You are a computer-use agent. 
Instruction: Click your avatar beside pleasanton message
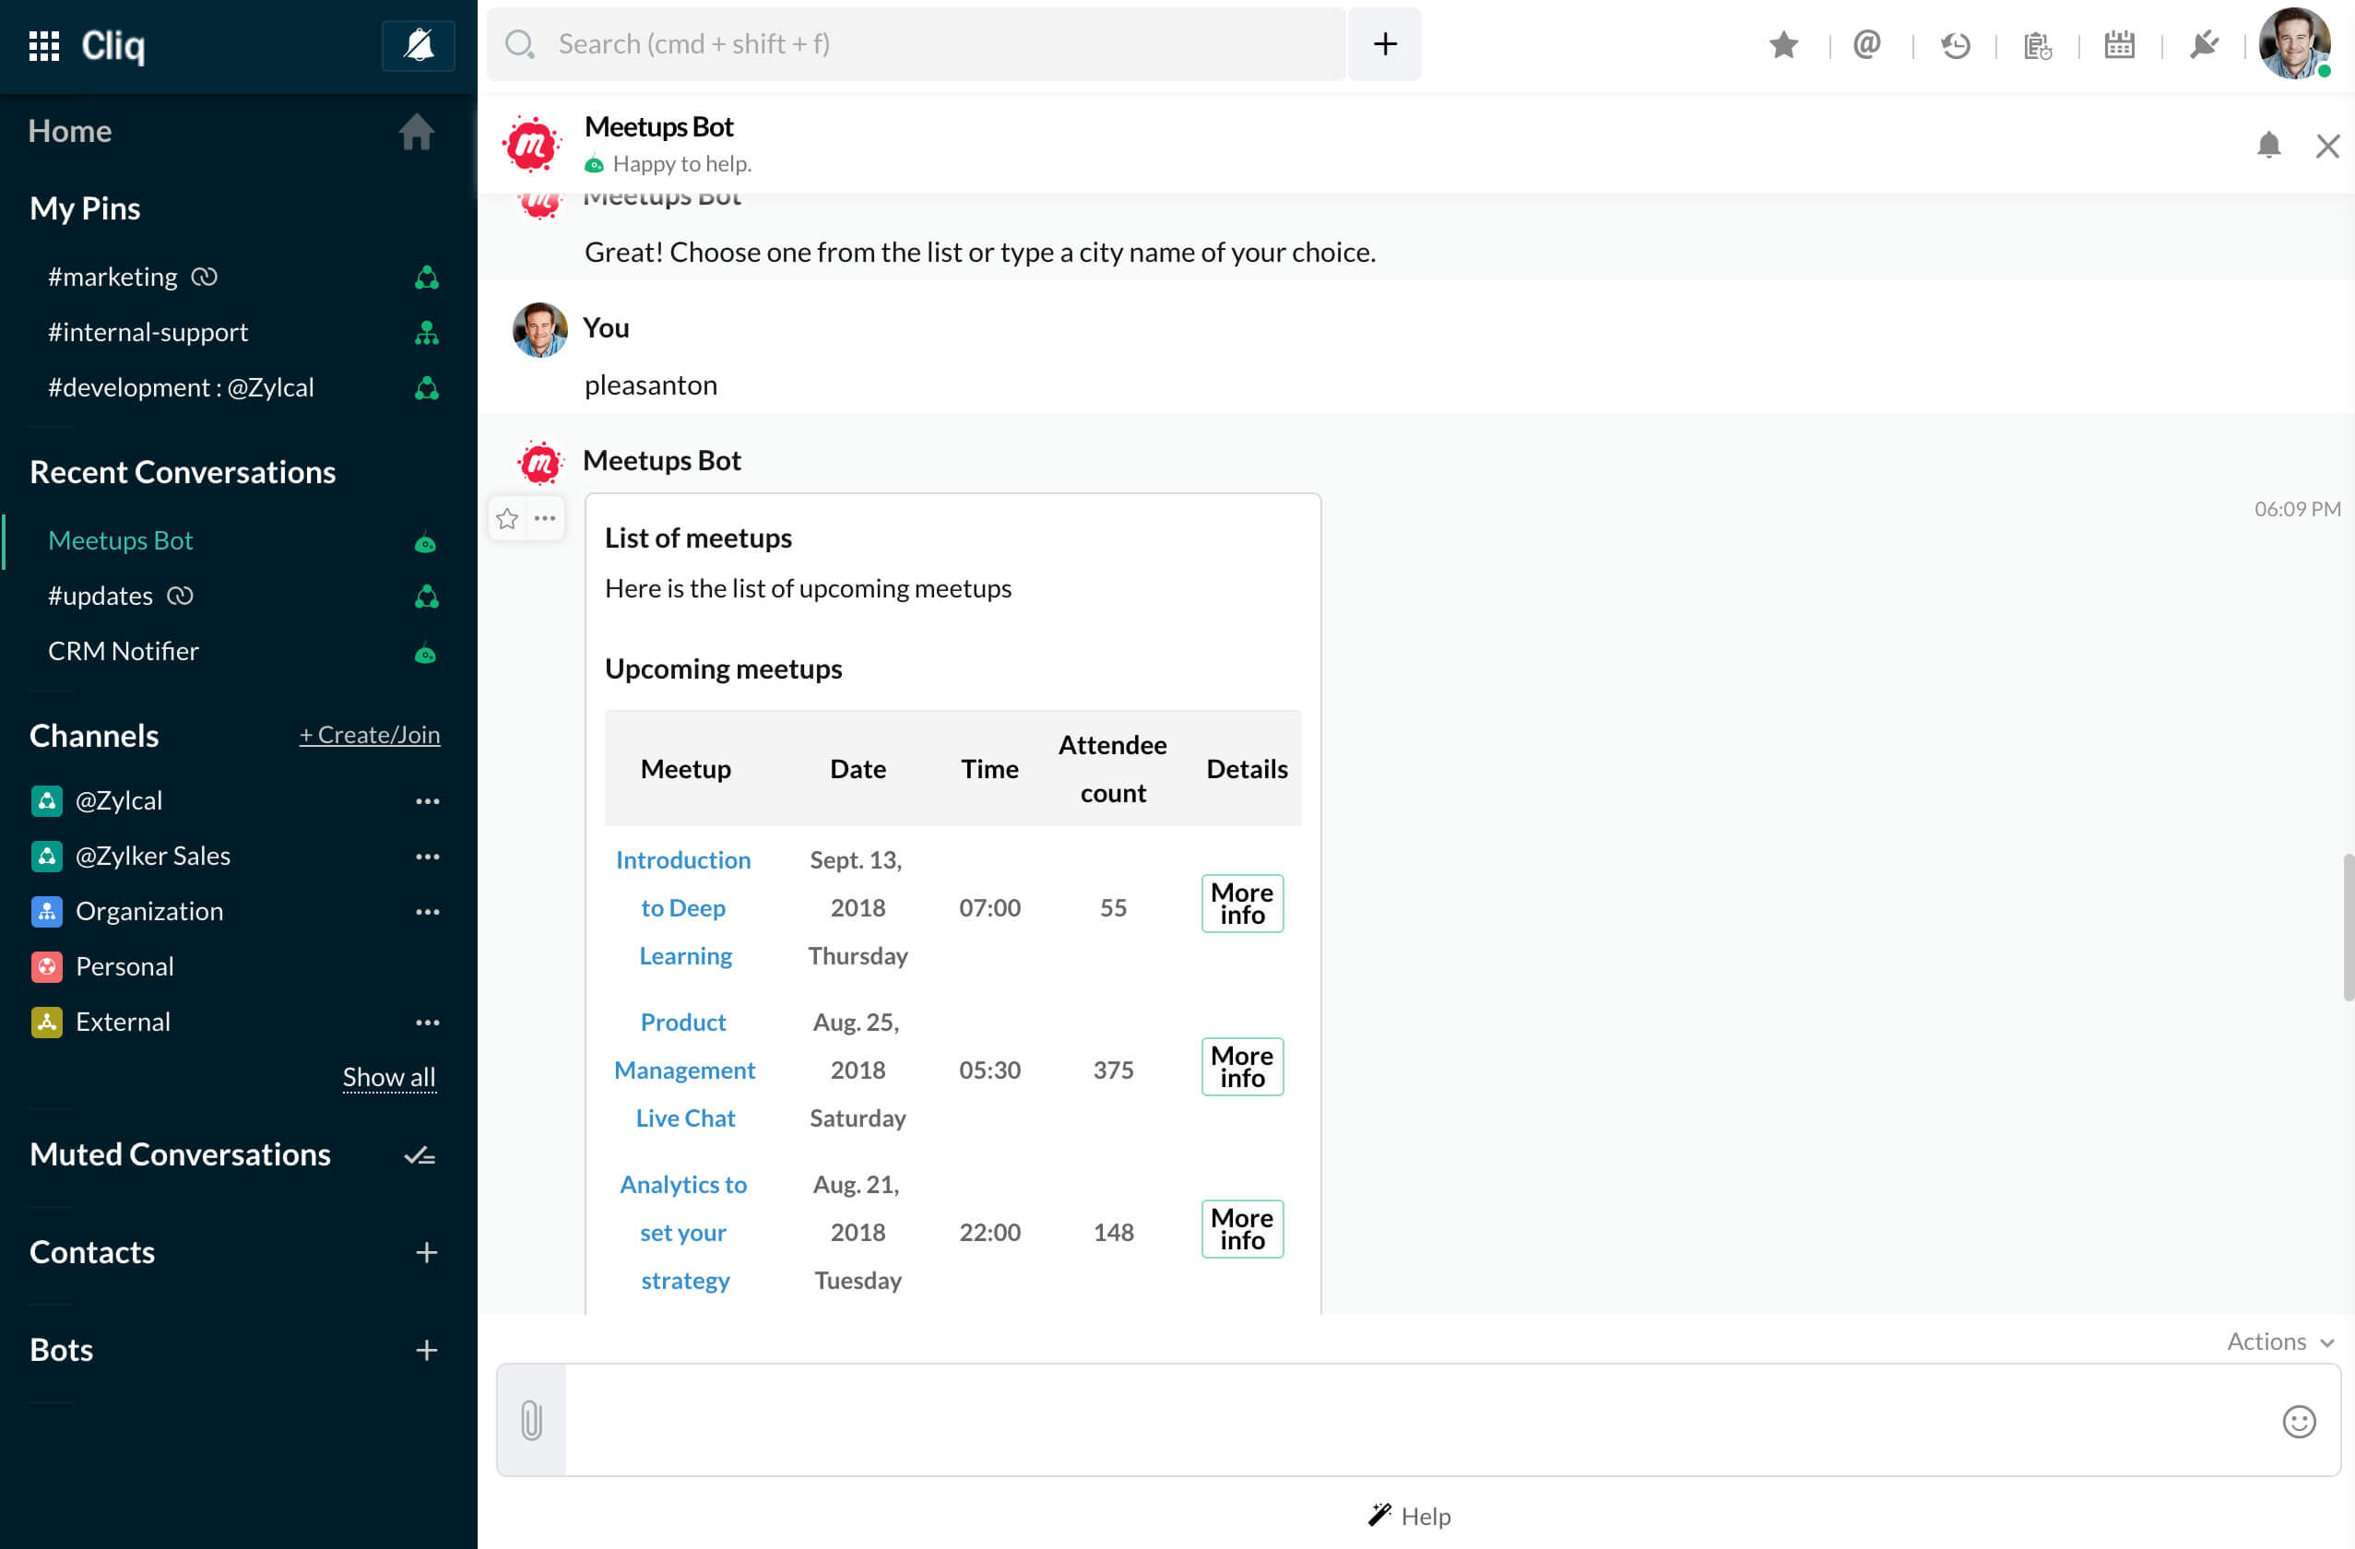[539, 329]
